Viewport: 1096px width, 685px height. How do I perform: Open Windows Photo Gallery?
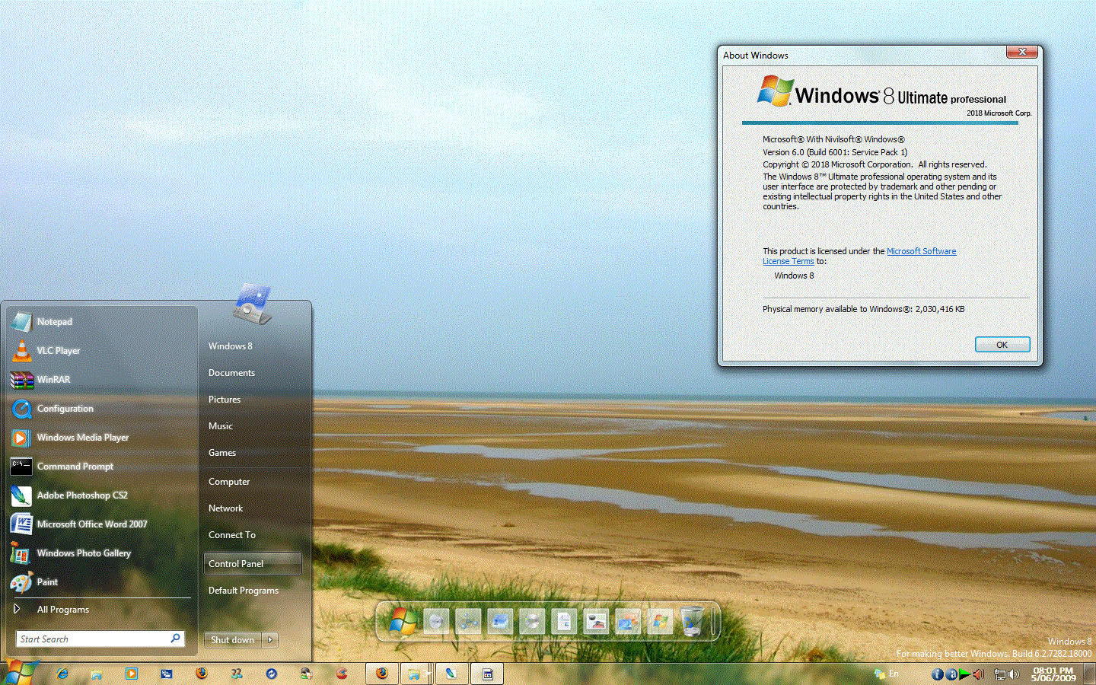pyautogui.click(x=101, y=553)
